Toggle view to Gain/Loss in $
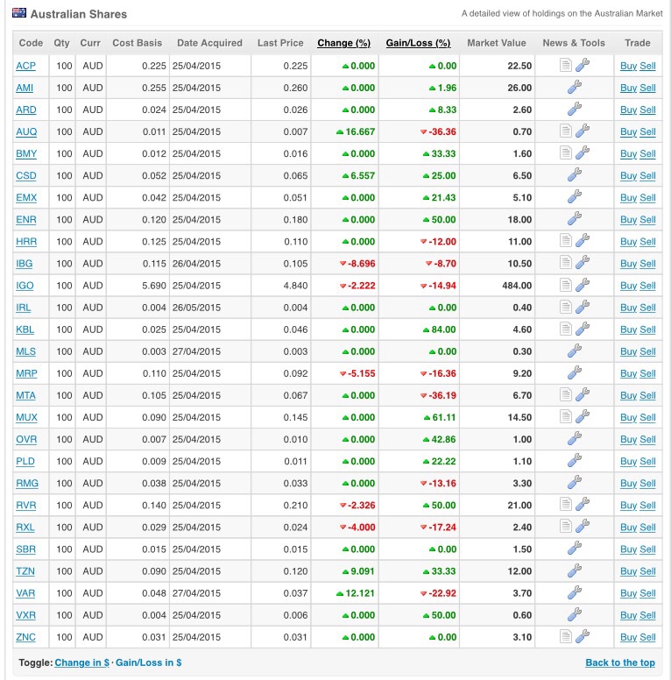671x680 pixels. point(149,662)
